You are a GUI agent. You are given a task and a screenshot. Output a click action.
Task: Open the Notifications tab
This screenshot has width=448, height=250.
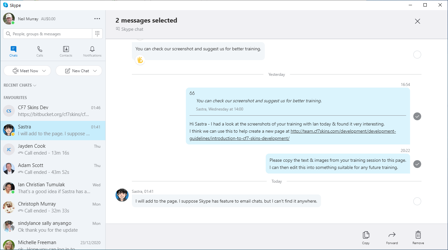coord(92,51)
